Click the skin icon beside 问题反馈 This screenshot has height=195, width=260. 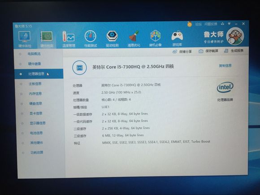pyautogui.click(x=222, y=24)
